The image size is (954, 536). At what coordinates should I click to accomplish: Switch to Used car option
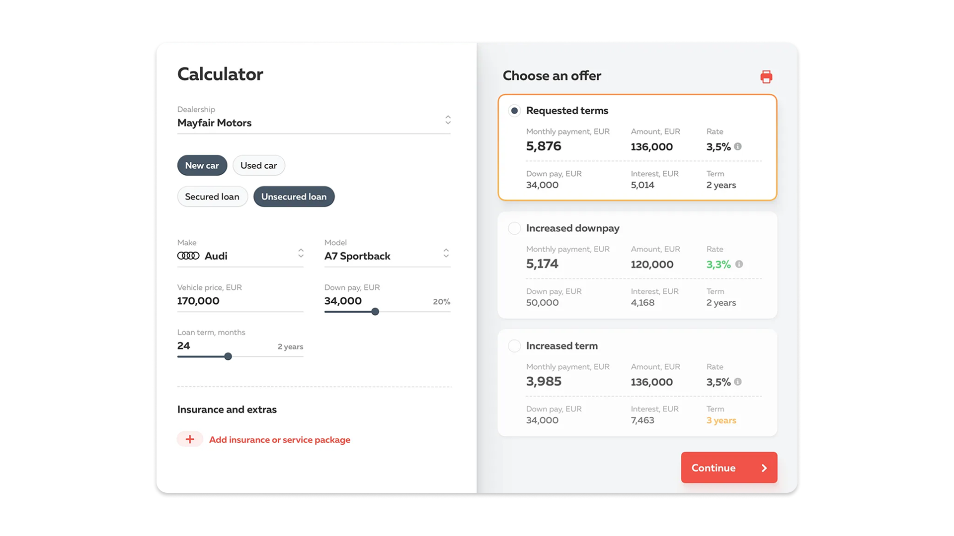tap(258, 165)
